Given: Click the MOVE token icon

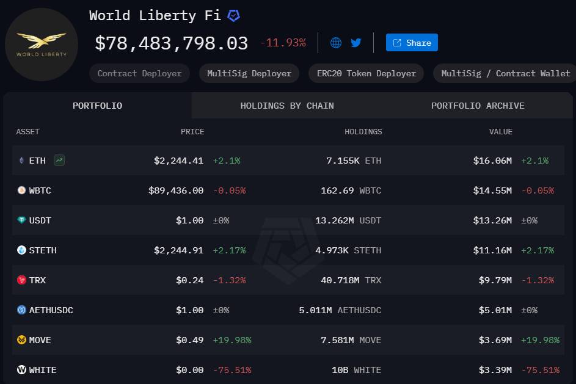Looking at the screenshot, I should coord(21,340).
